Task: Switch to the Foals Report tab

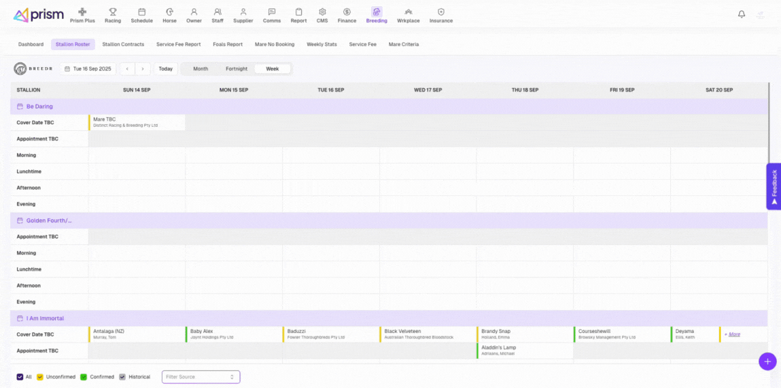Action: 228,44
